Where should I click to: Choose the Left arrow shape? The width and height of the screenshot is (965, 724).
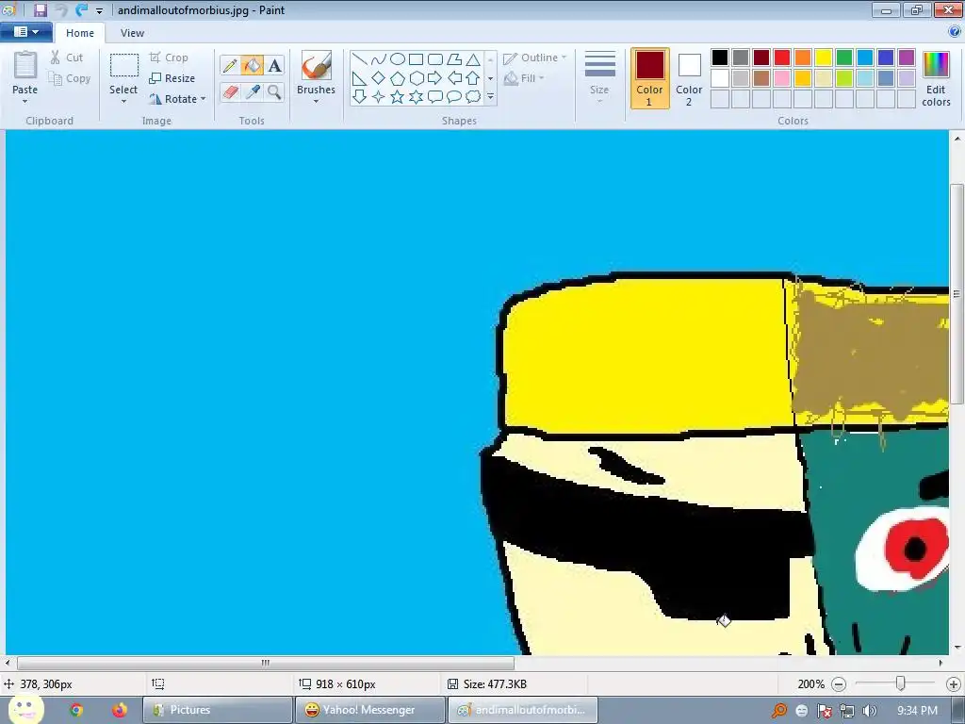454,78
